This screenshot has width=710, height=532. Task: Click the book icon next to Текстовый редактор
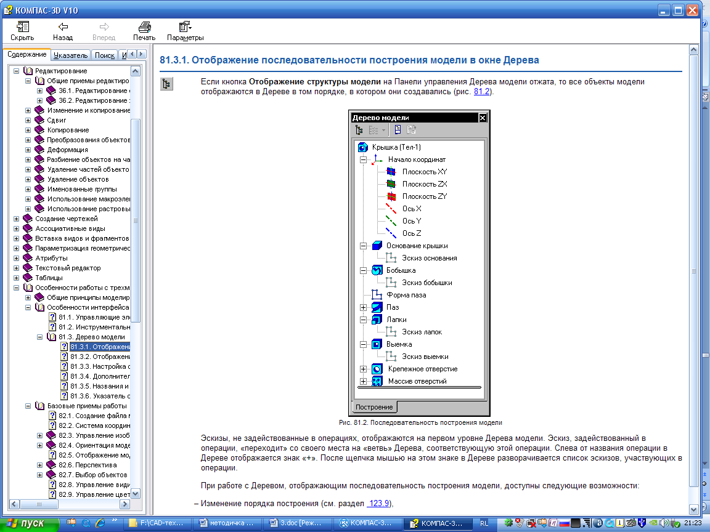click(x=28, y=268)
